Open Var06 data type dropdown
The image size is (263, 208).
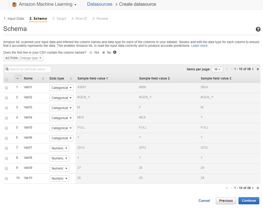[x=61, y=138]
